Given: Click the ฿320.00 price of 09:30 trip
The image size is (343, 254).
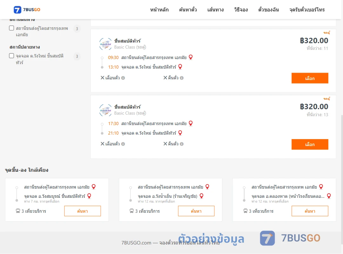Looking at the screenshot, I should pyautogui.click(x=314, y=40).
